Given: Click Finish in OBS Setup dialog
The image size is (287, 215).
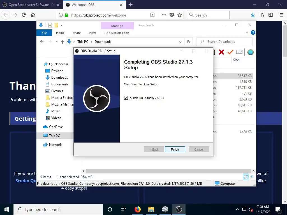Looking at the screenshot, I should [175, 149].
